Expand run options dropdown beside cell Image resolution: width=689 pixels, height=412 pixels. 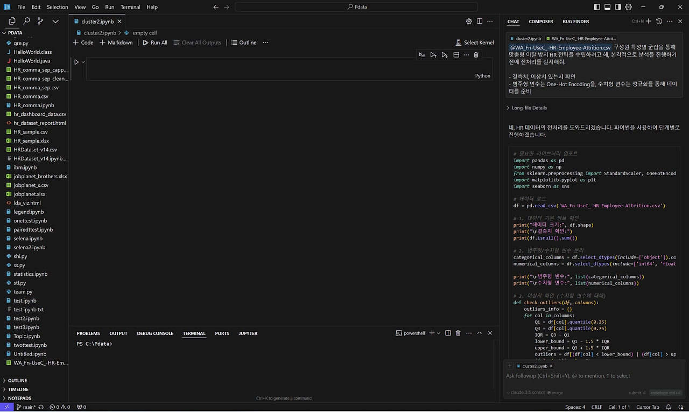83,62
